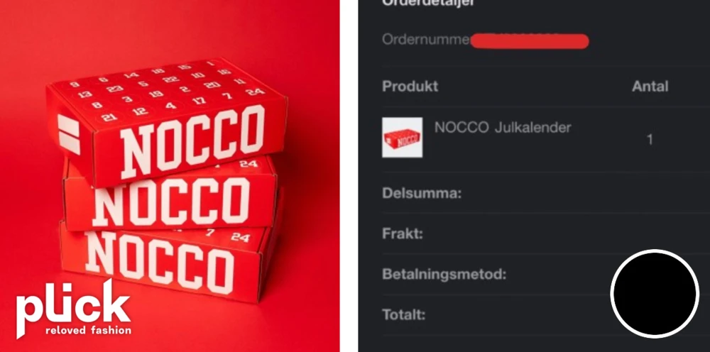The image size is (710, 352).
Task: Click the Antal column header
Action: (x=650, y=86)
